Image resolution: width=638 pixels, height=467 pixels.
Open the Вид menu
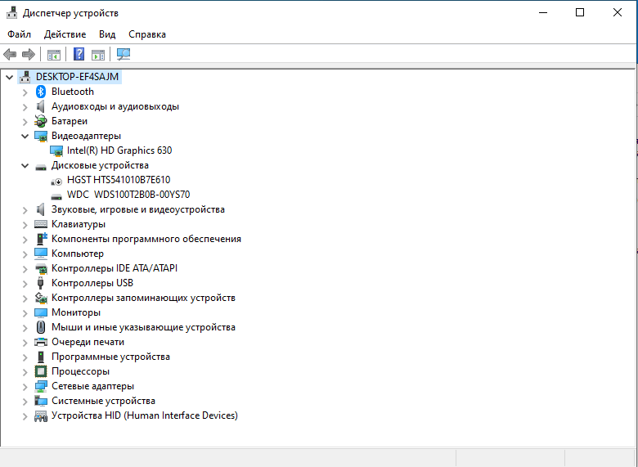[107, 34]
